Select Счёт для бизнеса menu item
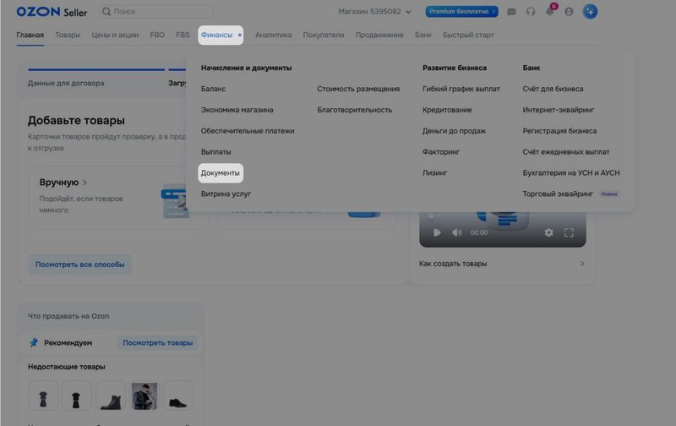 [553, 89]
